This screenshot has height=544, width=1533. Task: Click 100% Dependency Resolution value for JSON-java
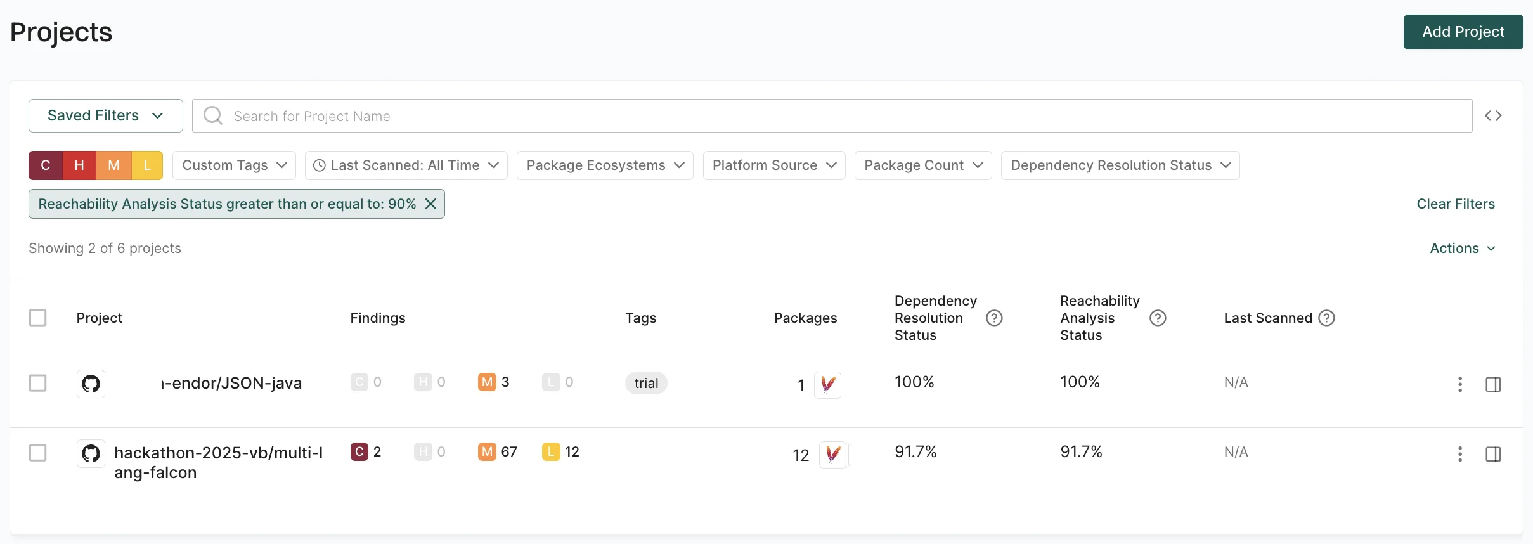tap(914, 382)
